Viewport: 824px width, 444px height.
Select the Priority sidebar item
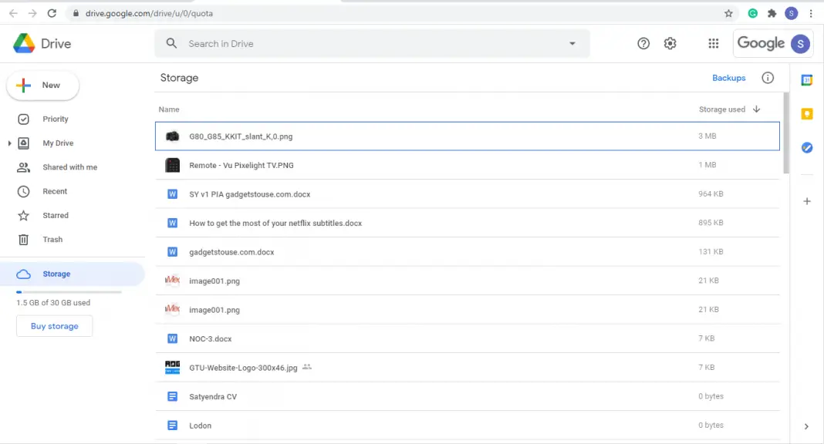(x=55, y=119)
